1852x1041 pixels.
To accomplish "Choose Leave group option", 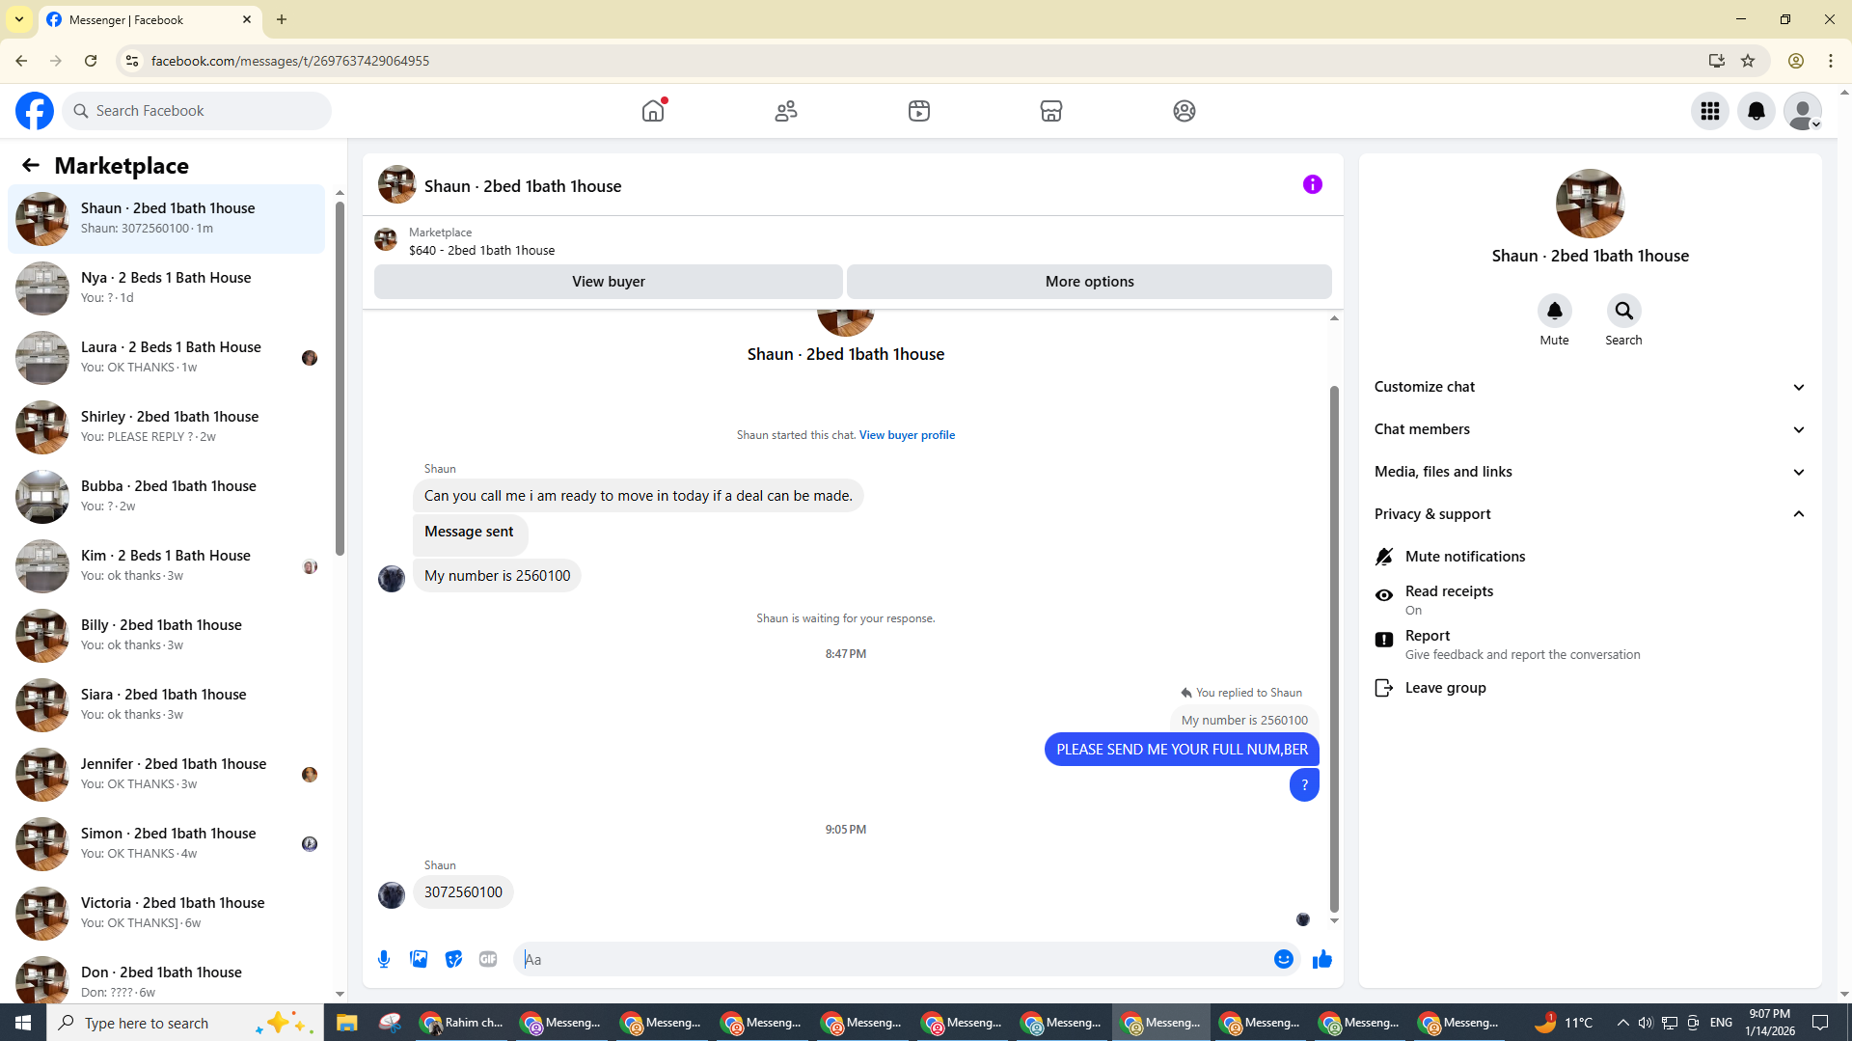I will 1590,688.
